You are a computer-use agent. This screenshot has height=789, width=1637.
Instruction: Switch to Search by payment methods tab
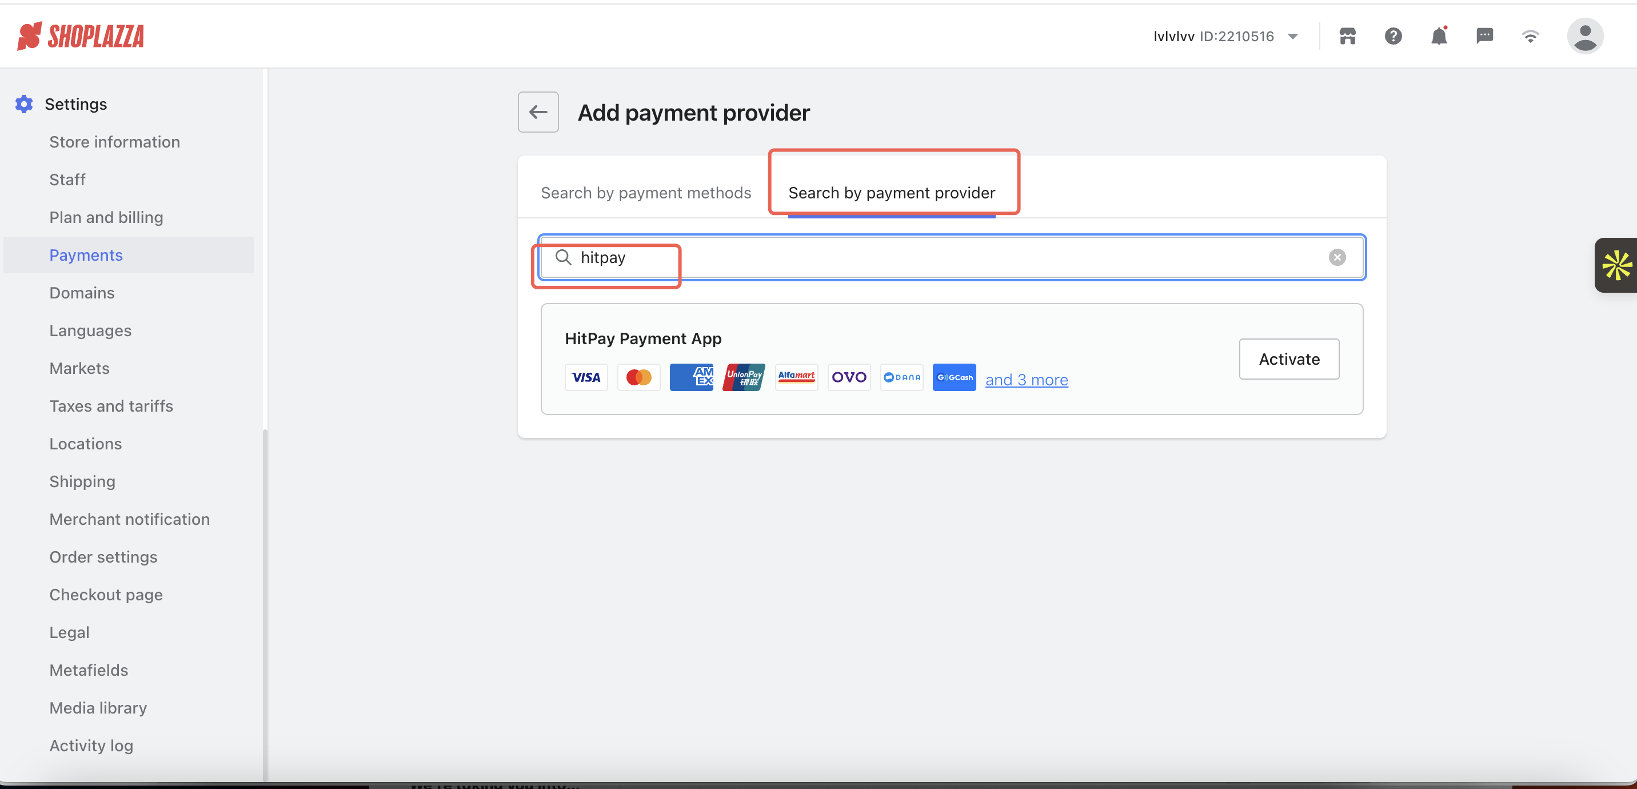[x=646, y=193]
